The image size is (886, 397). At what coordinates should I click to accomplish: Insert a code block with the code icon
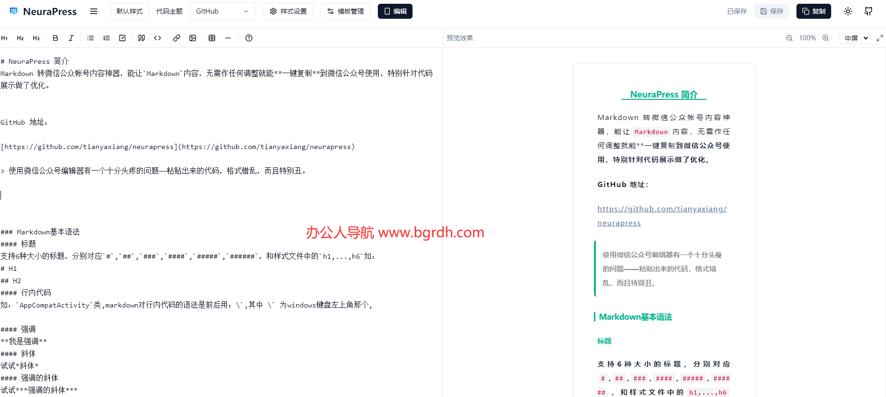click(158, 38)
